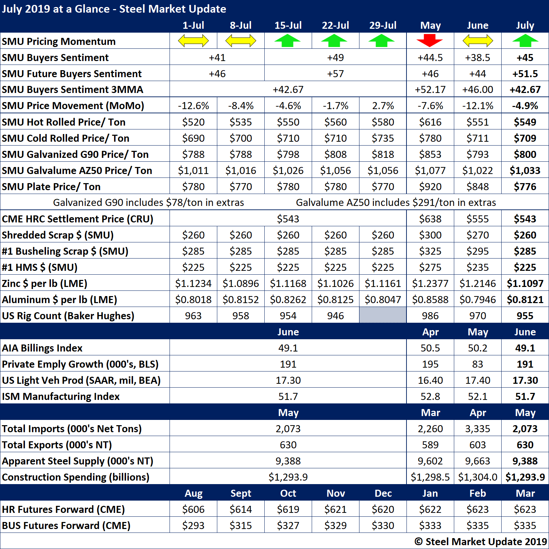The height and width of the screenshot is (549, 549).
Task: Select the yellow sideways arrow under June
Action: point(477,41)
